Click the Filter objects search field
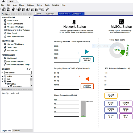 [18, 73]
